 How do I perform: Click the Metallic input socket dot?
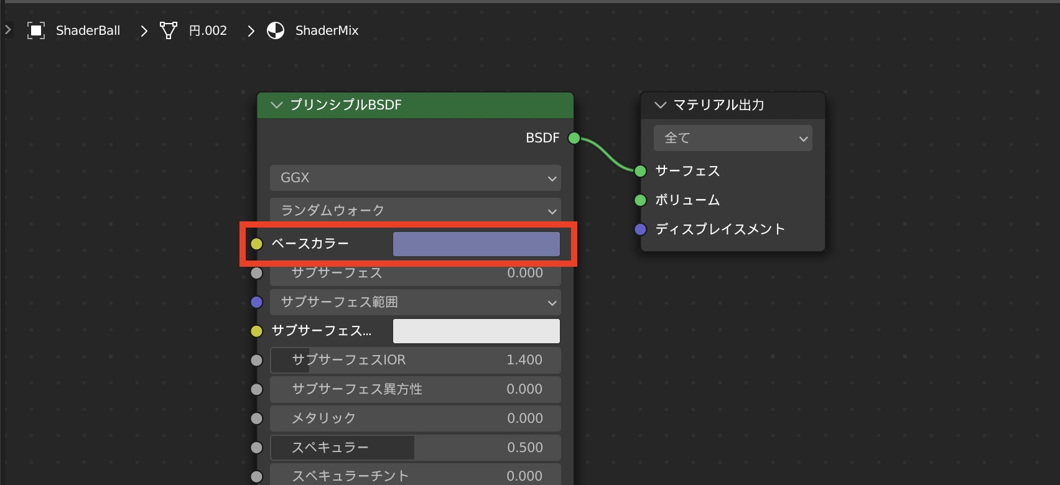(256, 418)
